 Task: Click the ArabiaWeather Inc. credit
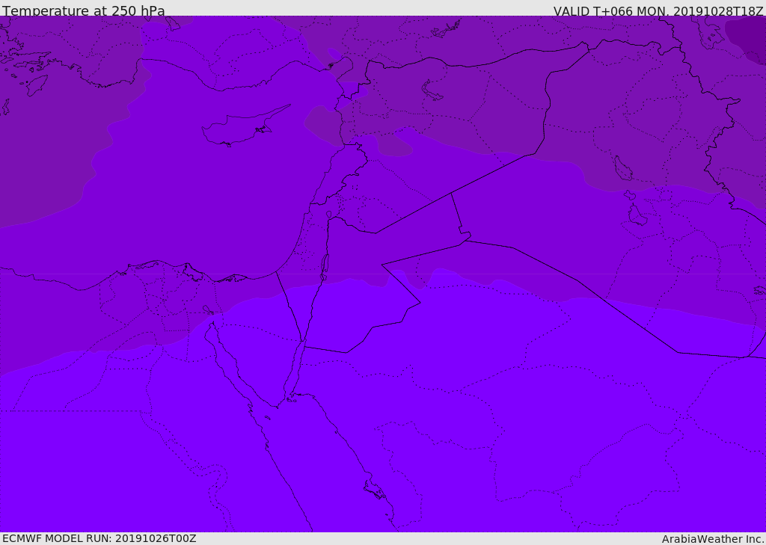tap(713, 539)
